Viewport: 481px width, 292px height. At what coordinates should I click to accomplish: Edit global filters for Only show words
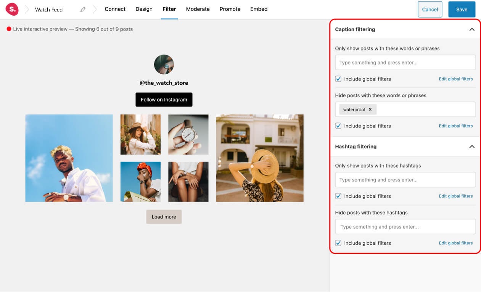(455, 79)
